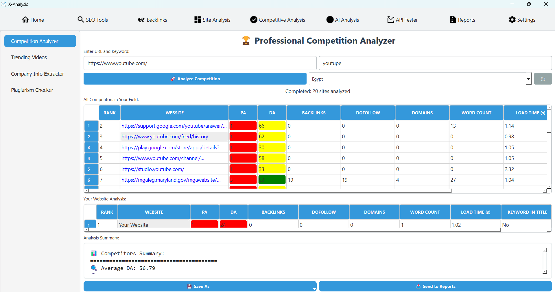Click the API Tester chart icon

point(391,20)
